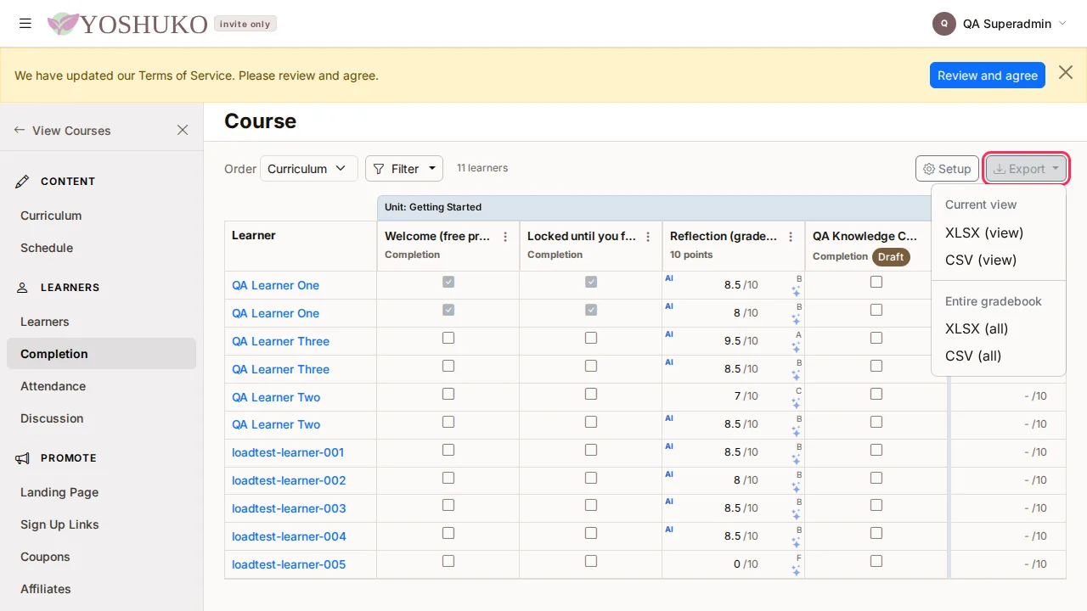1087x611 pixels.
Task: Click AI badge in loadtest-learner-001 row
Action: coord(669,446)
